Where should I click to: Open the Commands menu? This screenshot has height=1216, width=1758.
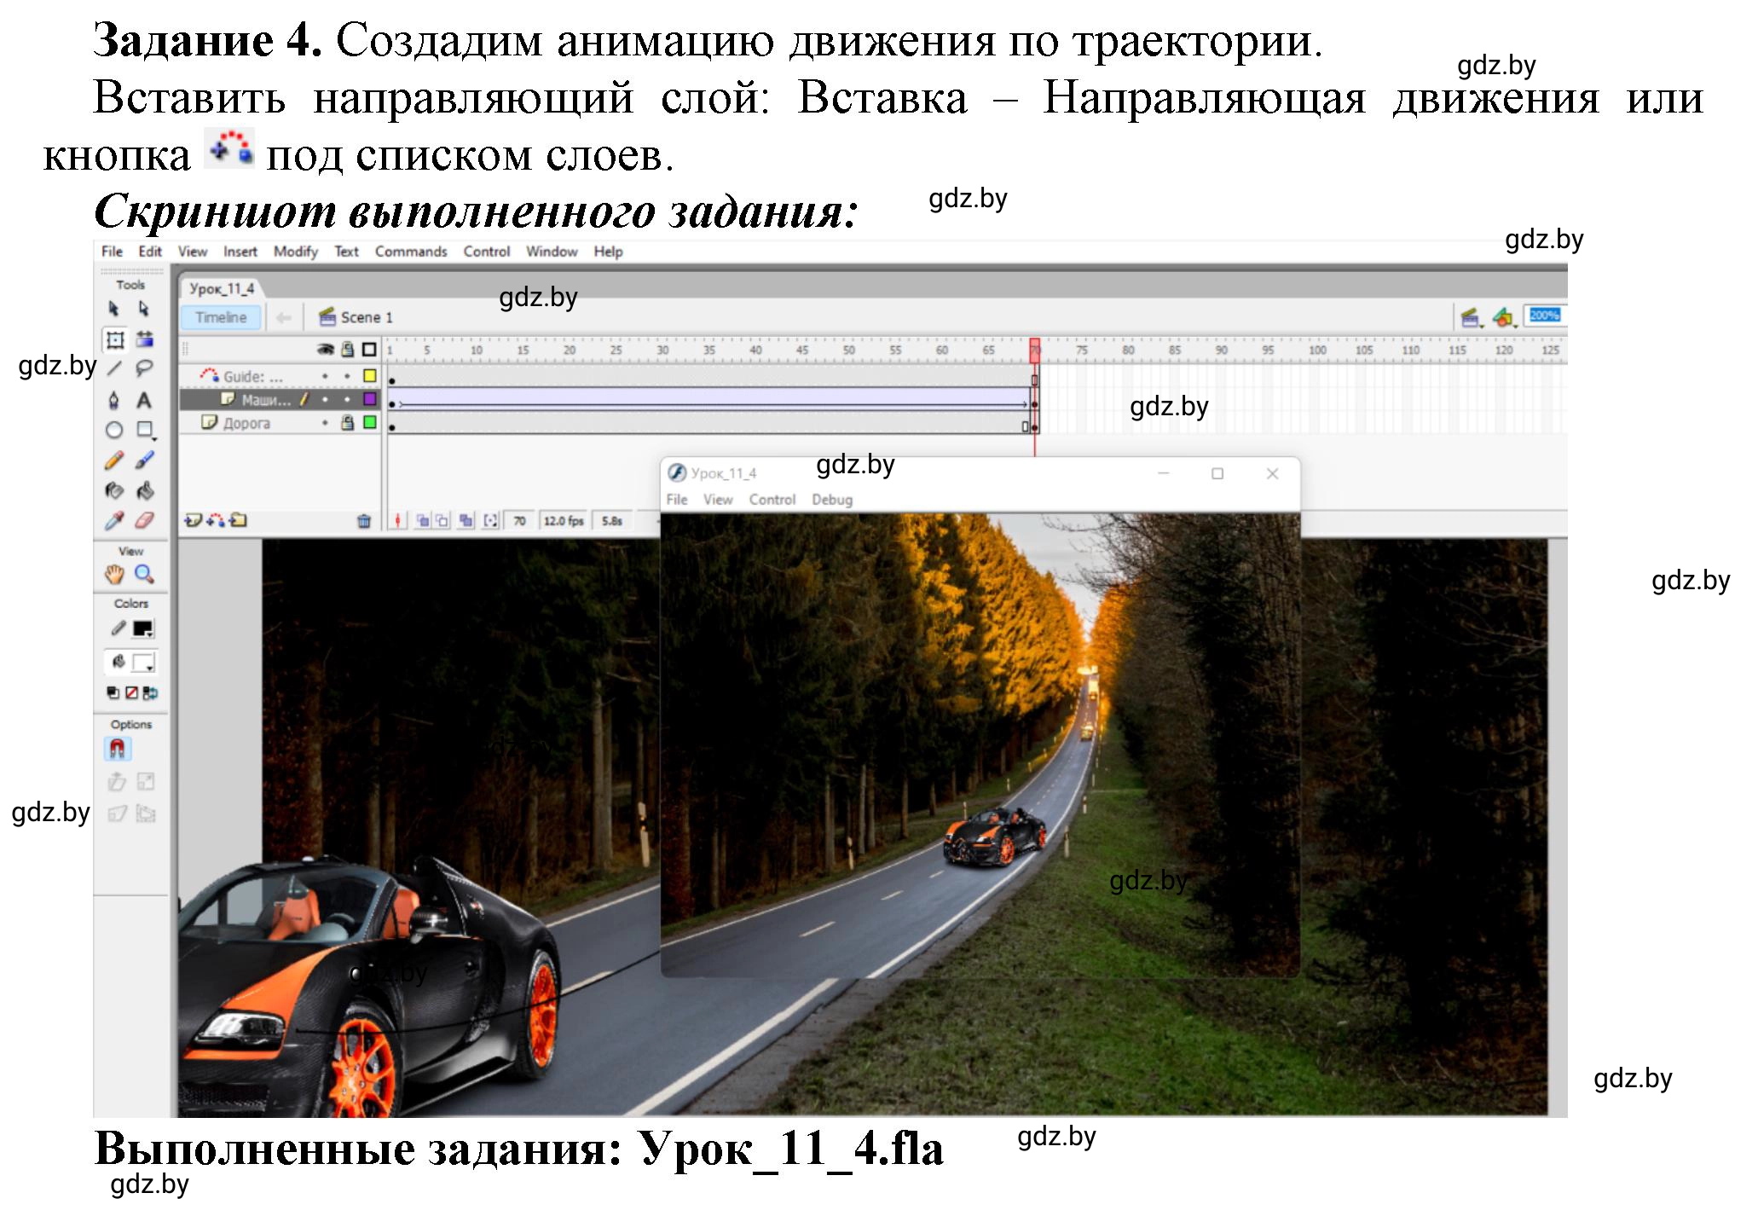click(x=411, y=252)
